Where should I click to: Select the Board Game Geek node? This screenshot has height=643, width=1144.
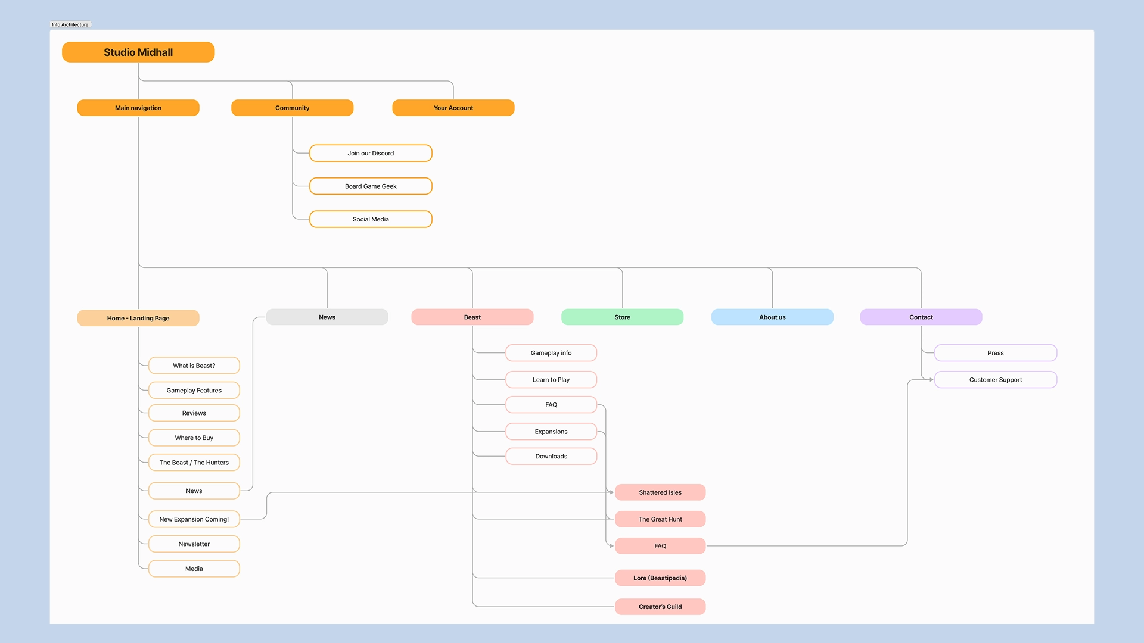(370, 186)
